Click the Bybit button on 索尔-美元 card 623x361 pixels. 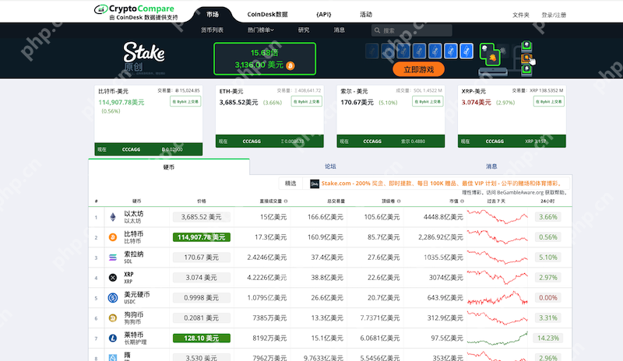click(428, 102)
